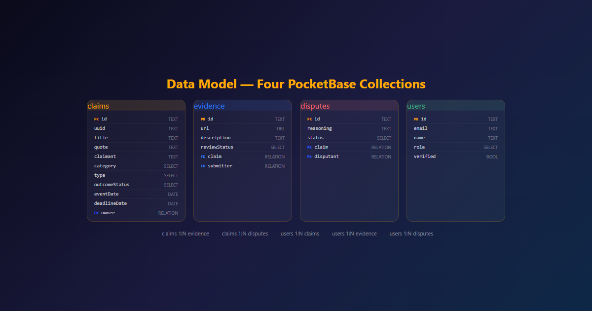Click the name field in users
This screenshot has width=592, height=311.
(x=456, y=138)
